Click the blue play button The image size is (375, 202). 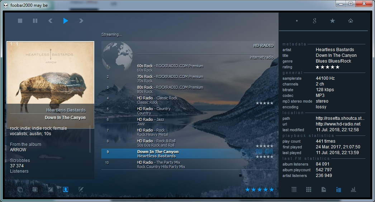[x=66, y=21]
